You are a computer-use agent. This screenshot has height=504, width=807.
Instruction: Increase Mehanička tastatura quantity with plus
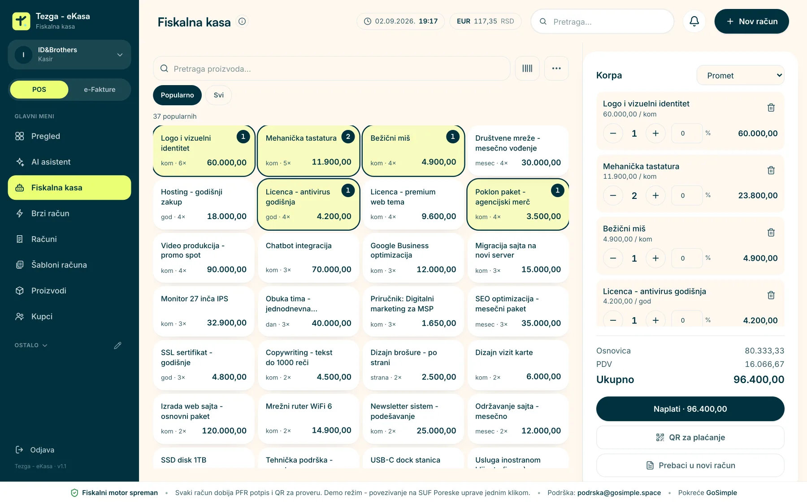coord(655,195)
